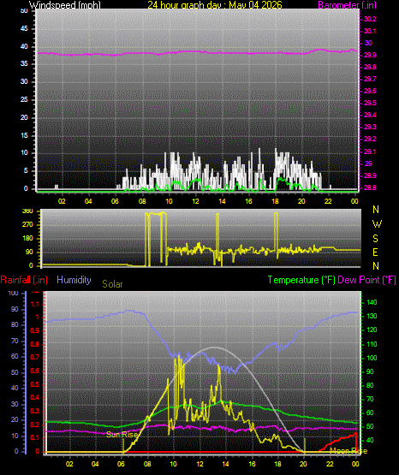Click the 50 mph windspeed scale value
Screen dimensions: 399x475
[x=24, y=10]
